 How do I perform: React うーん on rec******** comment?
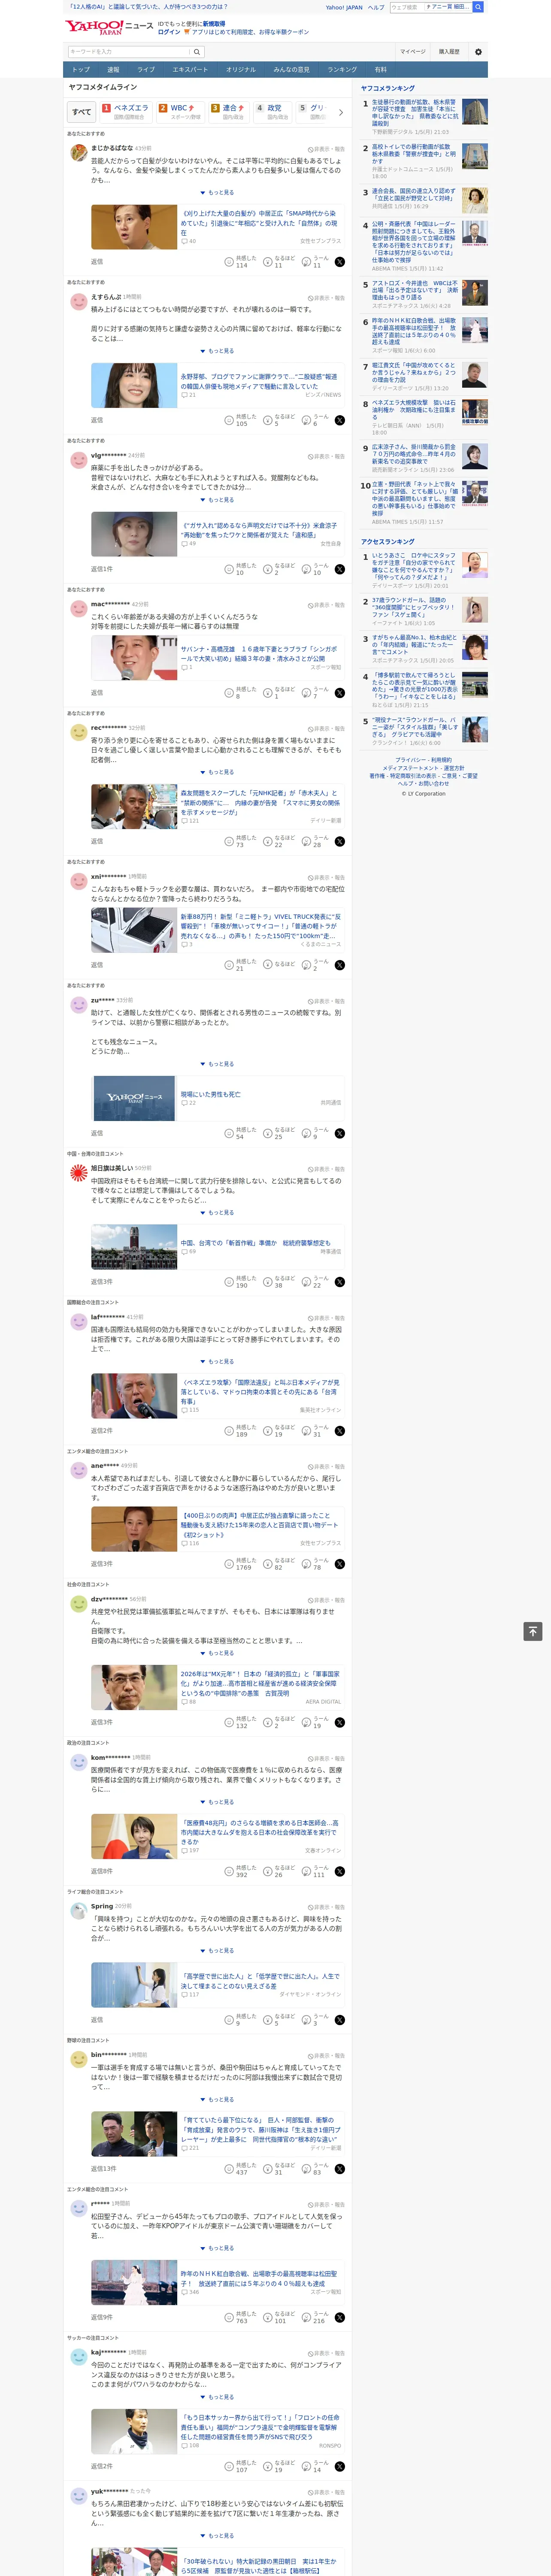coord(314,841)
